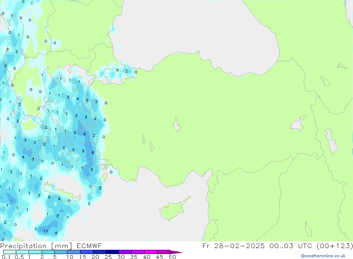Click the 20–25 mm dark blue legend swatch
This screenshot has width=353, height=259.
[x=100, y=252]
